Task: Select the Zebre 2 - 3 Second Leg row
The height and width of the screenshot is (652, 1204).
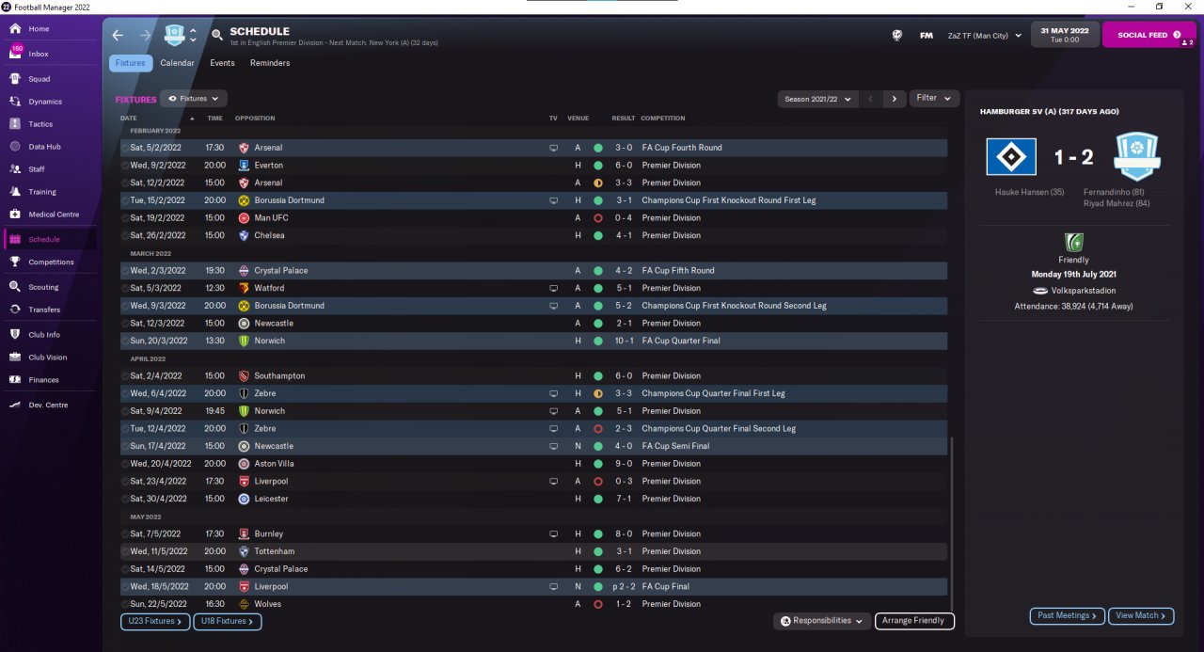Action: click(533, 428)
